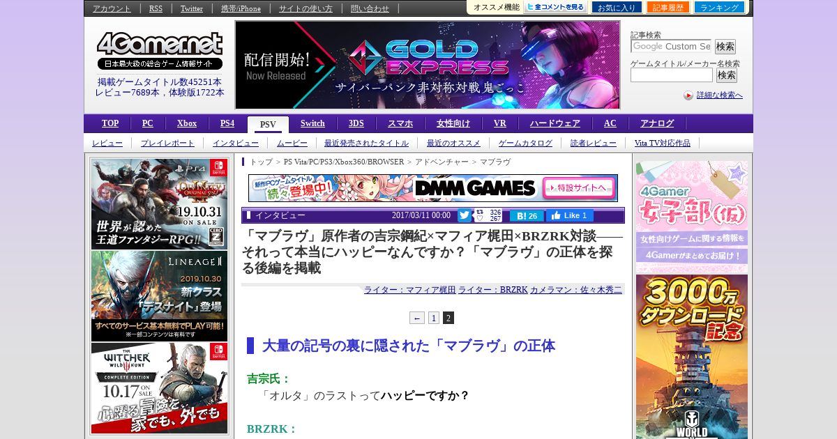Screen dimensions: 837x439
Task: Open the アカウント link
Action: point(112,8)
